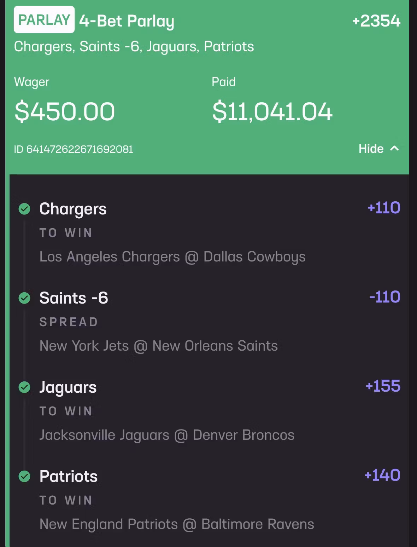The image size is (417, 547).
Task: Collapse bet details with the Hide chevron
Action: (x=394, y=149)
